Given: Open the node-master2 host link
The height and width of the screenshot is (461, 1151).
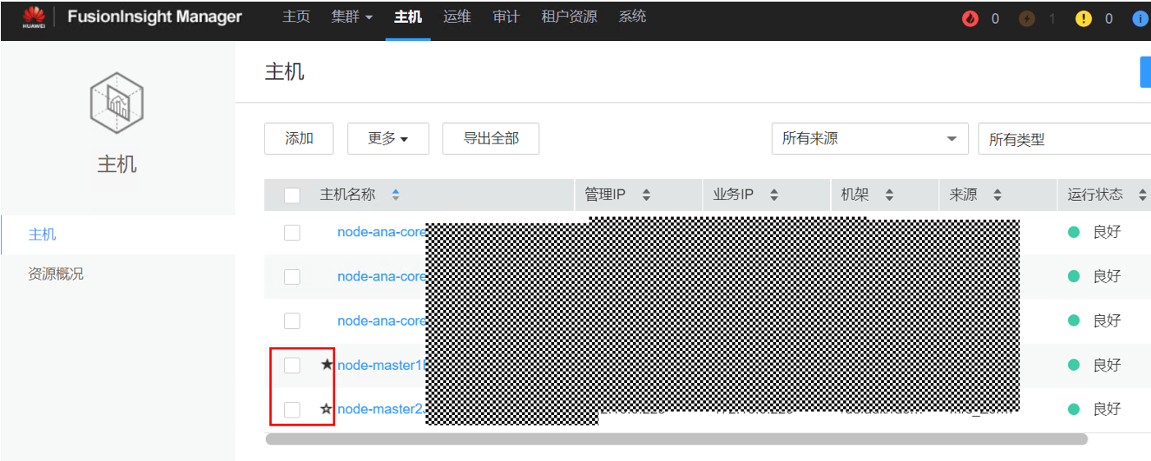Looking at the screenshot, I should pos(383,409).
